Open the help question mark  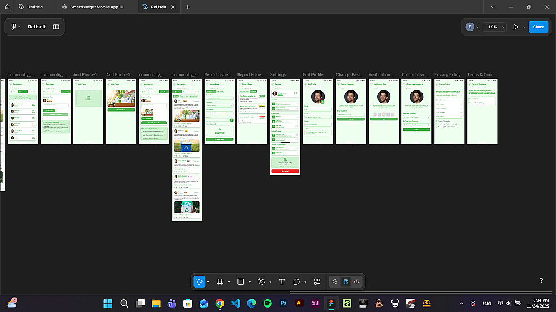pyautogui.click(x=541, y=280)
